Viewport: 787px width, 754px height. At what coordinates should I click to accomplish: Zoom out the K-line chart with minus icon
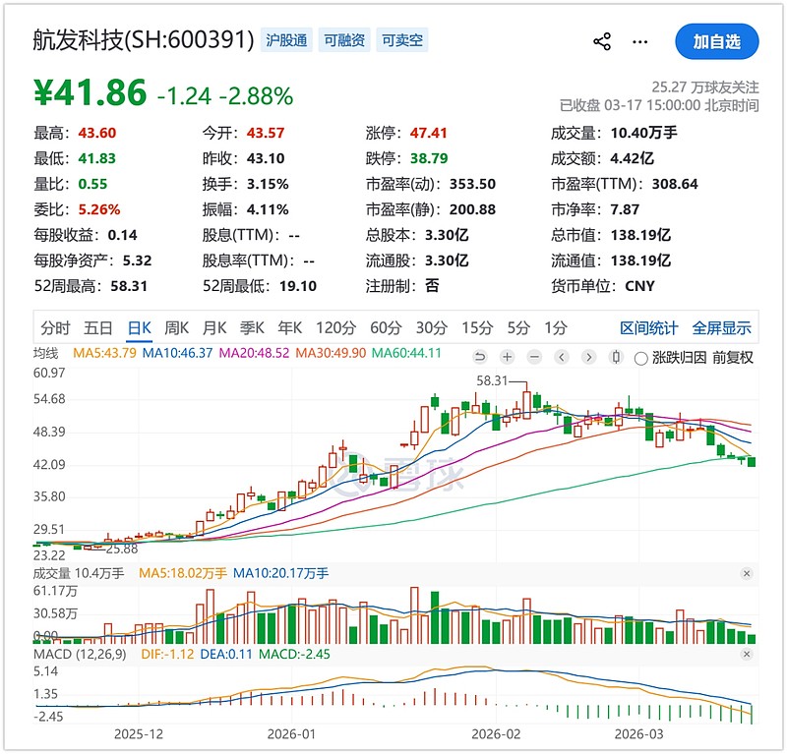click(x=534, y=357)
